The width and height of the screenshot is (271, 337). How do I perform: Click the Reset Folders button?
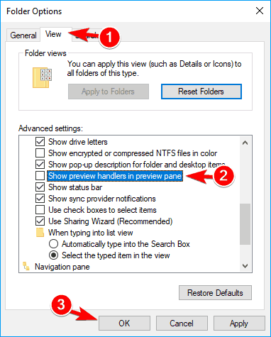click(x=201, y=92)
